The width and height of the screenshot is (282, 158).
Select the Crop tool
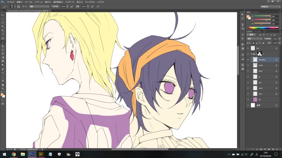click(3, 31)
